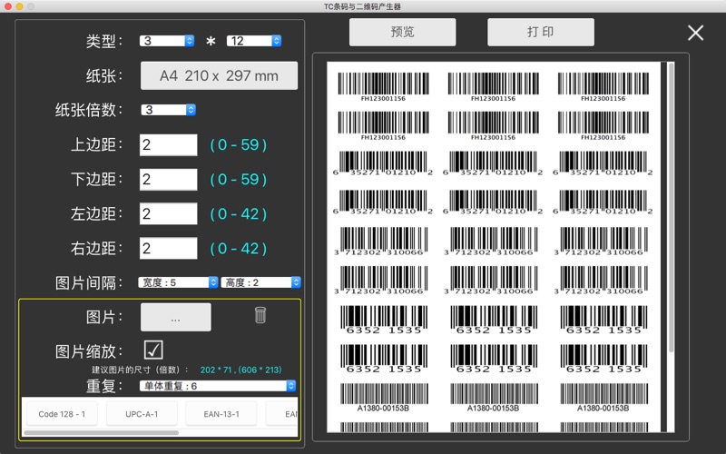Select the EAN-13-1 item
This screenshot has height=454, width=726.
[x=221, y=414]
